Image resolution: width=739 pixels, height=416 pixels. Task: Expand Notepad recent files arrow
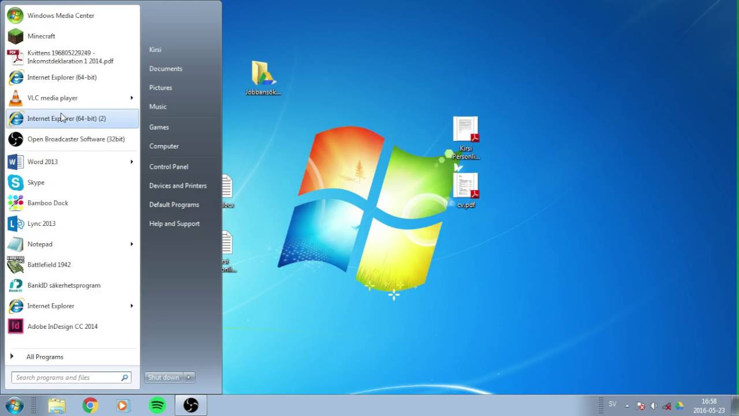click(132, 244)
